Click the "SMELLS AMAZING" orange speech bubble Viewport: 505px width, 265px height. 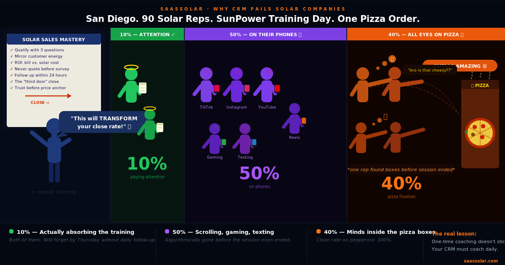pos(460,66)
